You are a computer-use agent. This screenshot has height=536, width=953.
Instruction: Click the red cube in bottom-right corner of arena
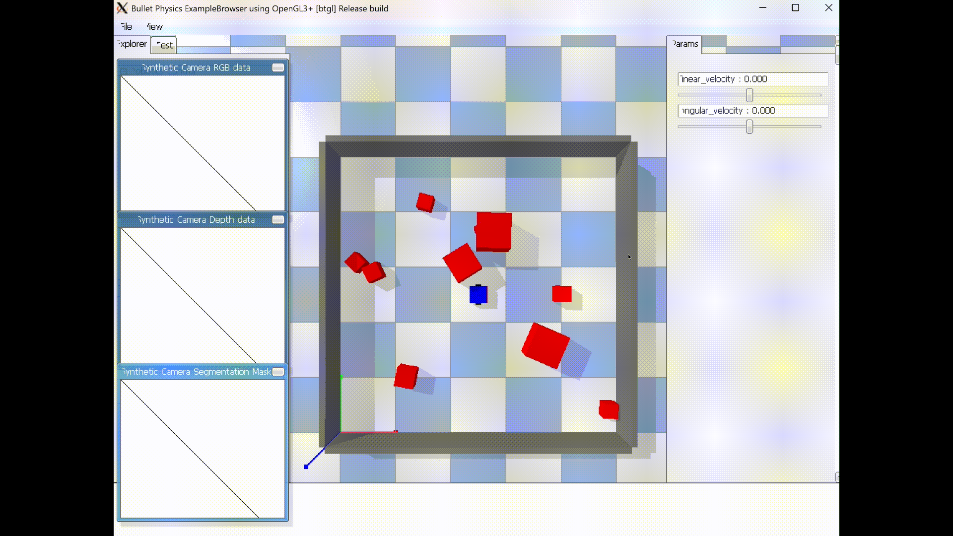point(609,409)
